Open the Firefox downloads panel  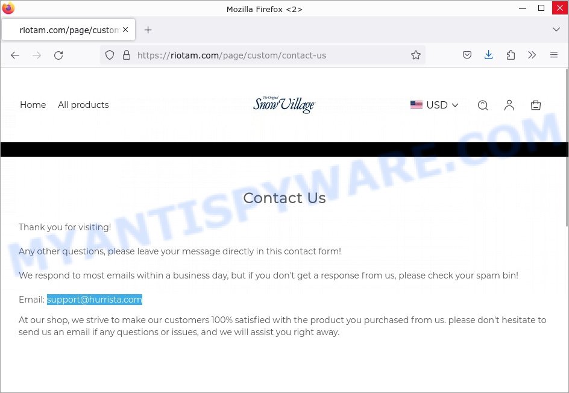488,55
